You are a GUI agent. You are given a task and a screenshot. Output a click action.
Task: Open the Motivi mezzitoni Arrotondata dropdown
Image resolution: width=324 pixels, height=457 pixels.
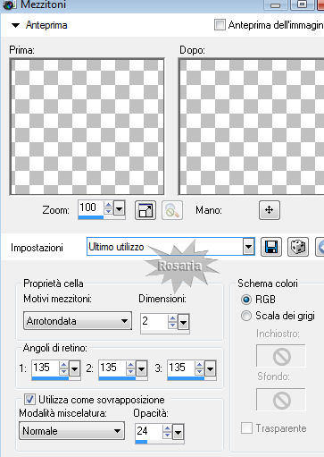click(x=78, y=321)
